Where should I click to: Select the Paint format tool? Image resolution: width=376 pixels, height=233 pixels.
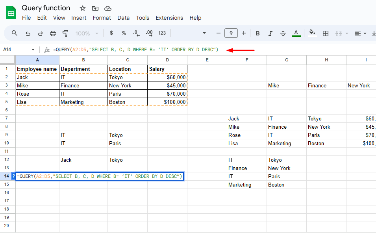(x=65, y=33)
